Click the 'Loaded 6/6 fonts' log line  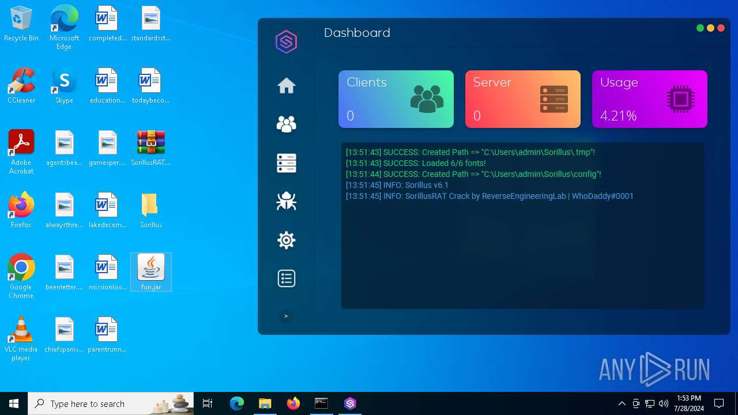[416, 163]
